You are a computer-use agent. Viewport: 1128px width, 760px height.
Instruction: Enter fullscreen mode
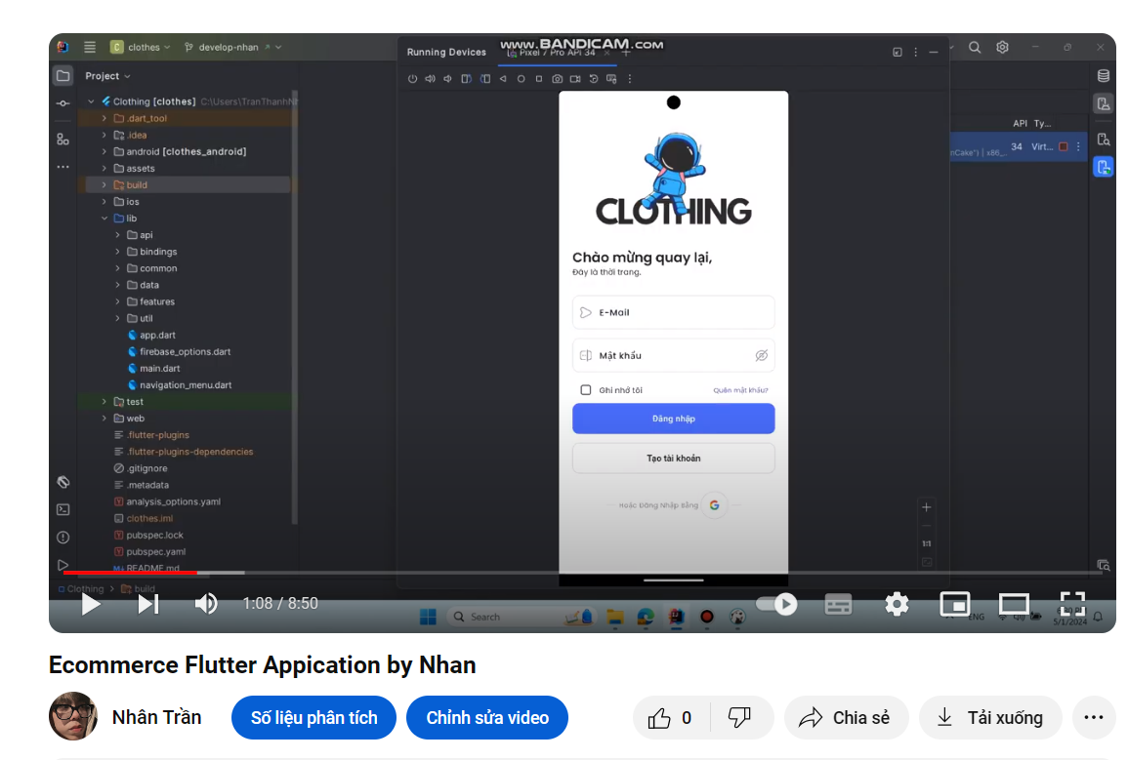coord(1072,604)
